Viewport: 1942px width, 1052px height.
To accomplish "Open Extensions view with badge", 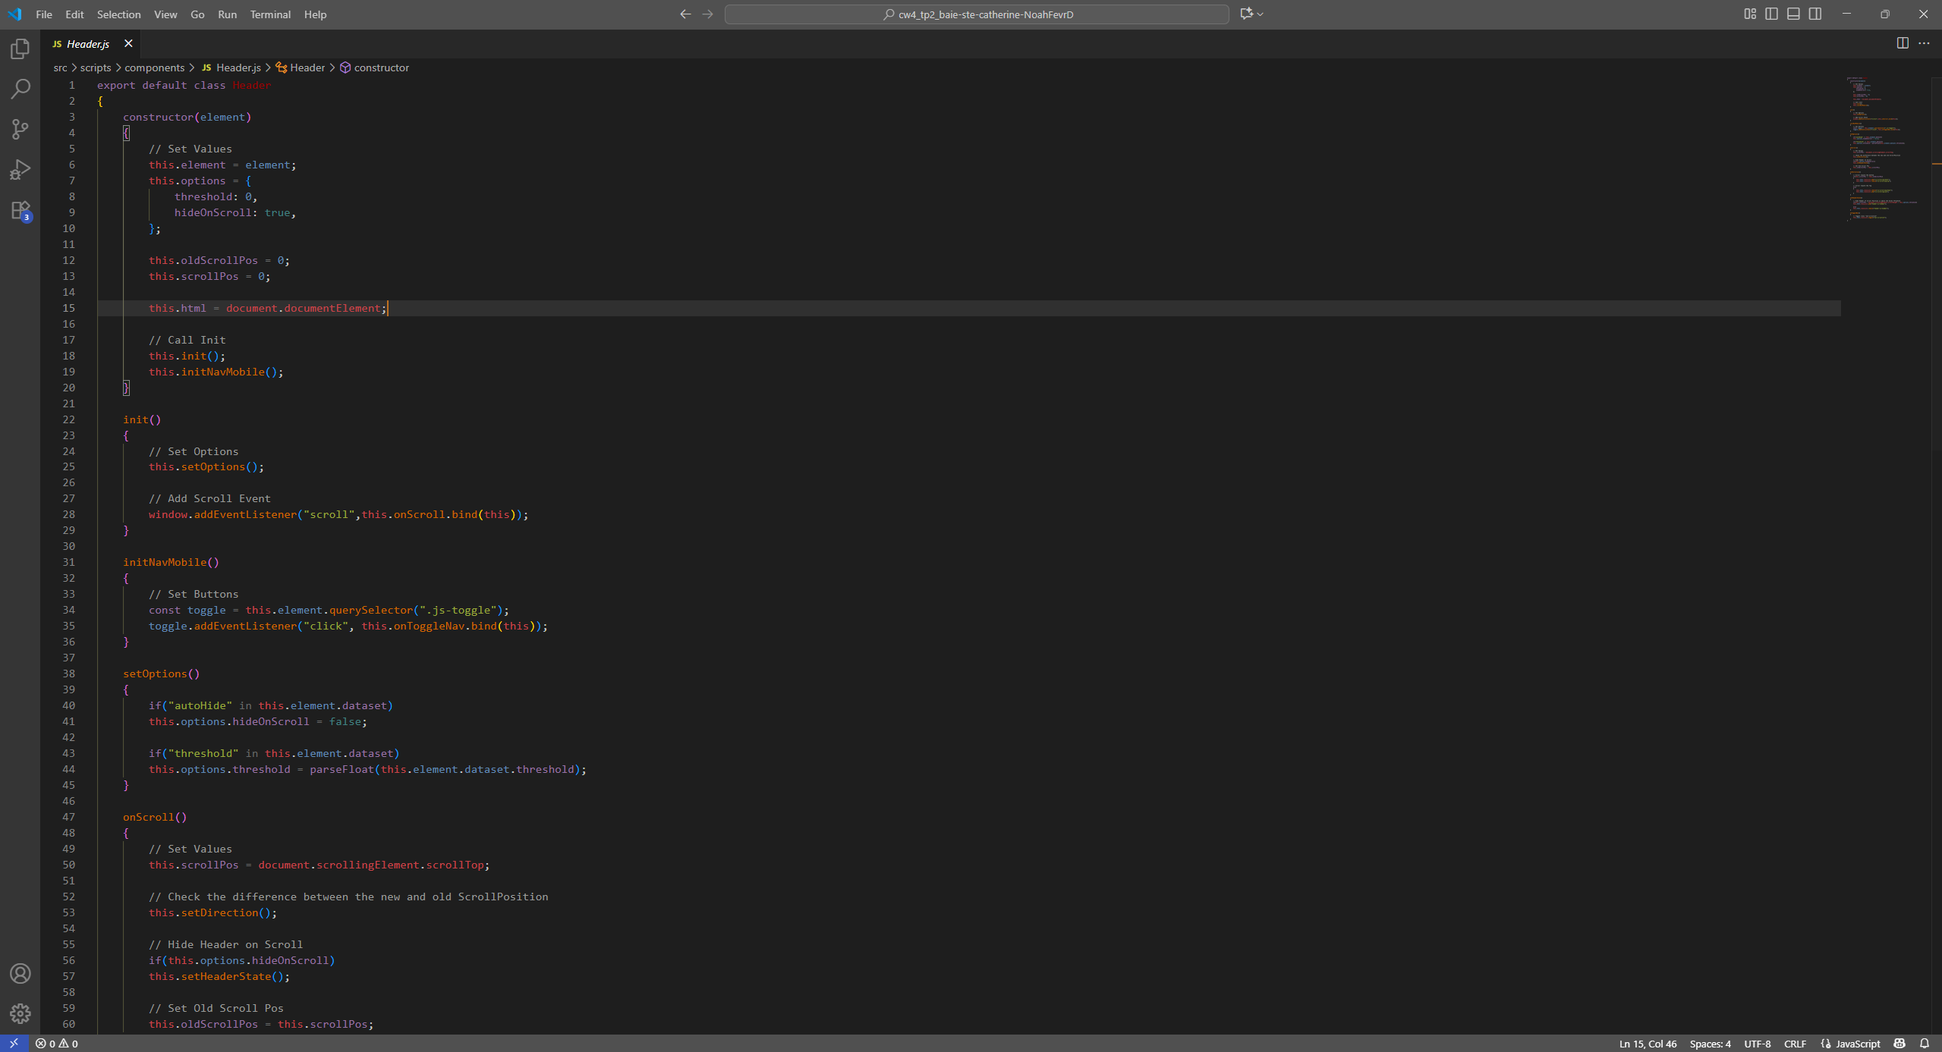I will (20, 210).
